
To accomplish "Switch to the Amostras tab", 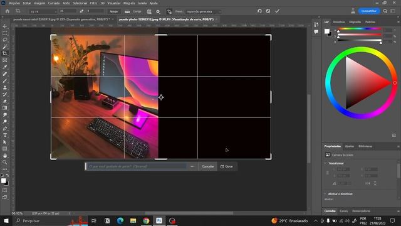I will tap(339, 22).
